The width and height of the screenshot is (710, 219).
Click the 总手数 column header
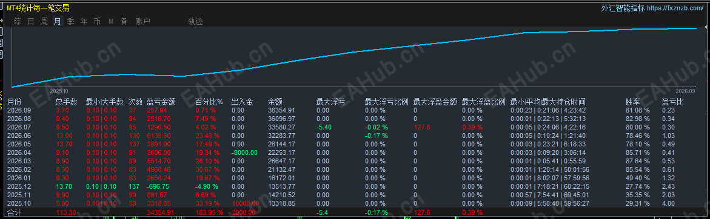(x=67, y=102)
